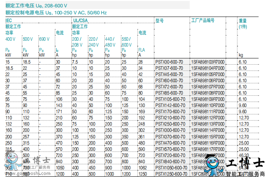Select the 440 / 480 V column header
This screenshot has height=181, width=273.
coord(110,42)
